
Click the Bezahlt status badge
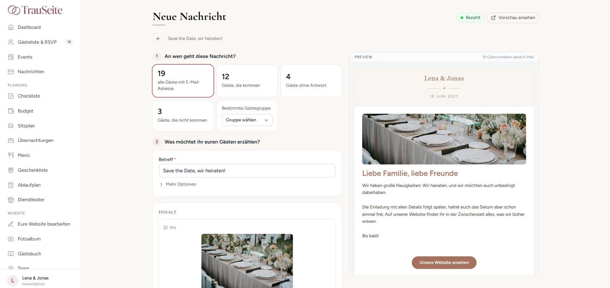(470, 18)
